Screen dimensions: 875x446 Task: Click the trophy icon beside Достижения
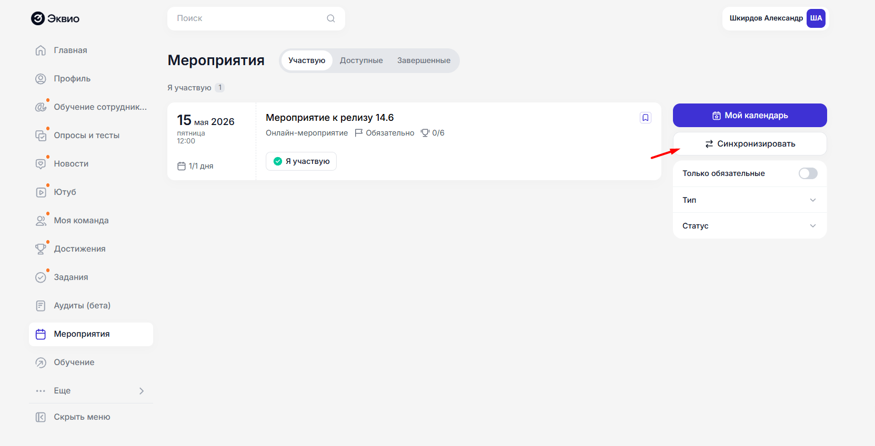click(x=41, y=249)
